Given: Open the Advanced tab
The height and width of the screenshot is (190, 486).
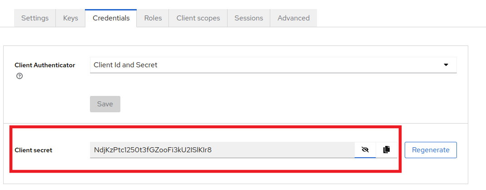Looking at the screenshot, I should (293, 18).
